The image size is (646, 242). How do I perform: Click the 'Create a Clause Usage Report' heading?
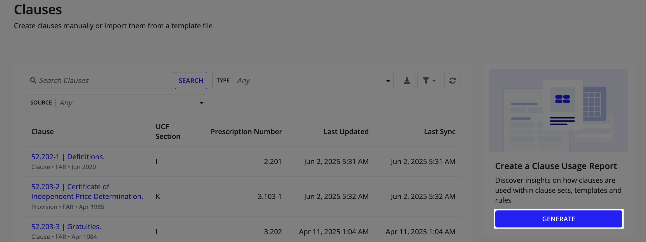pos(556,166)
